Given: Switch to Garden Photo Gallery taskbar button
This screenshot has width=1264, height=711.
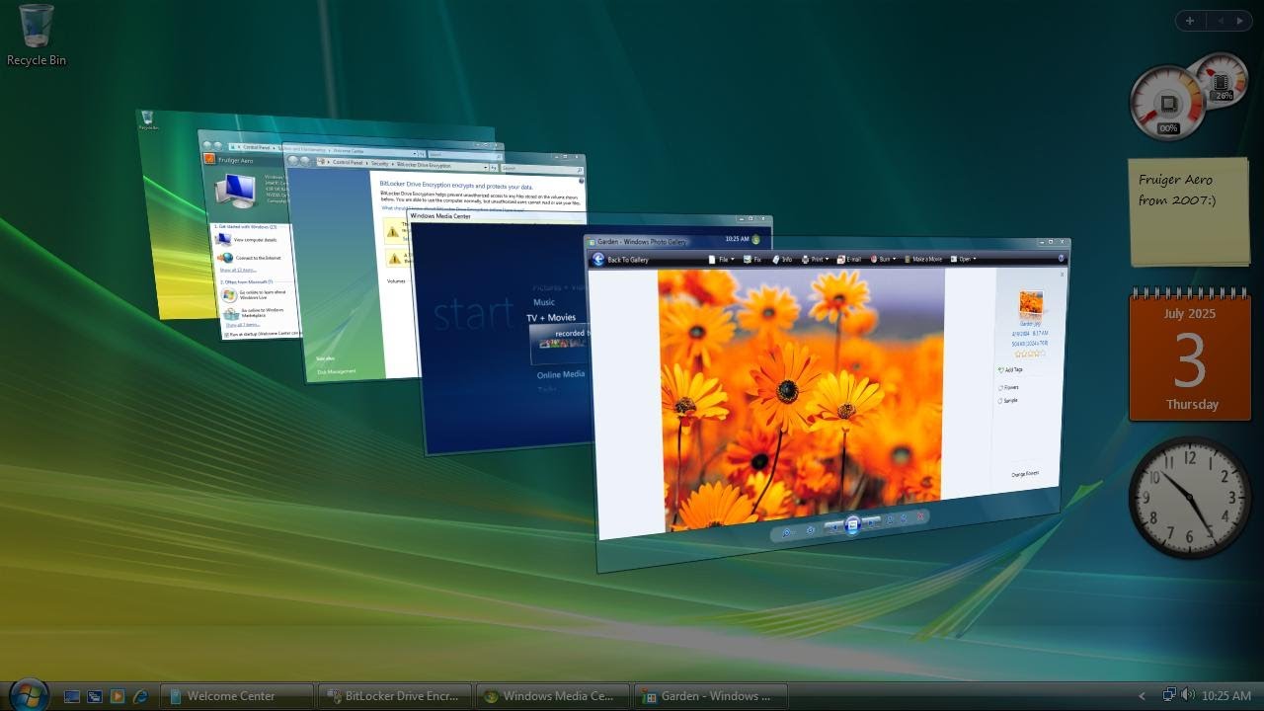Looking at the screenshot, I should (710, 696).
